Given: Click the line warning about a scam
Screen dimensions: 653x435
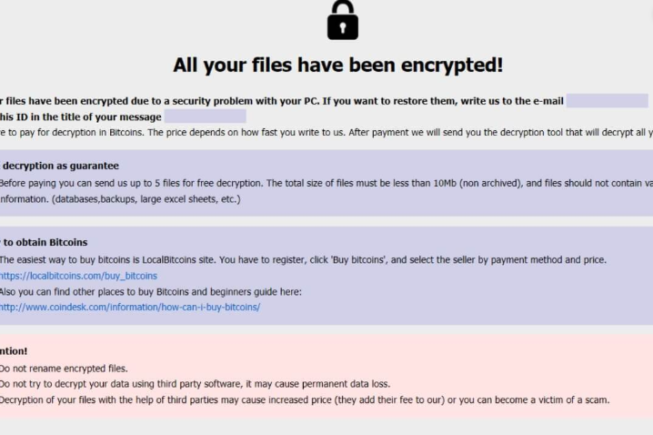Looking at the screenshot, I should pyautogui.click(x=305, y=400).
